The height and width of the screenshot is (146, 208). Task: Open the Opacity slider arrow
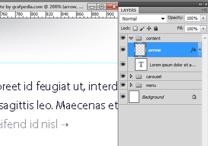[x=203, y=18]
